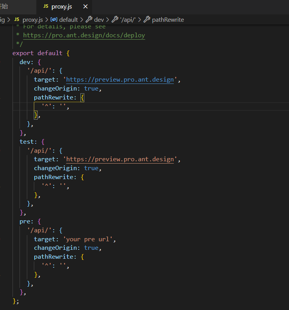Select the default breadcrumb item
289x310 pixels.
(x=68, y=20)
